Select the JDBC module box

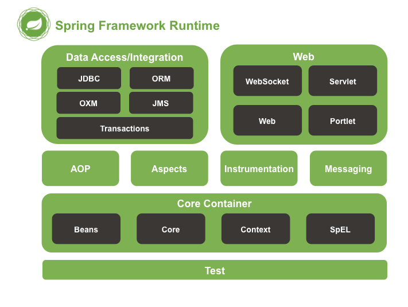[89, 78]
